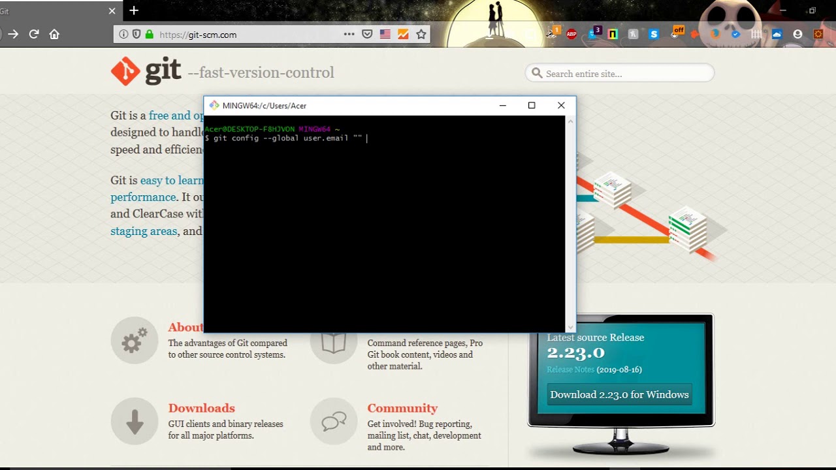Screen dimensions: 836x470
Task: Click the green padlock security icon
Action: [150, 35]
